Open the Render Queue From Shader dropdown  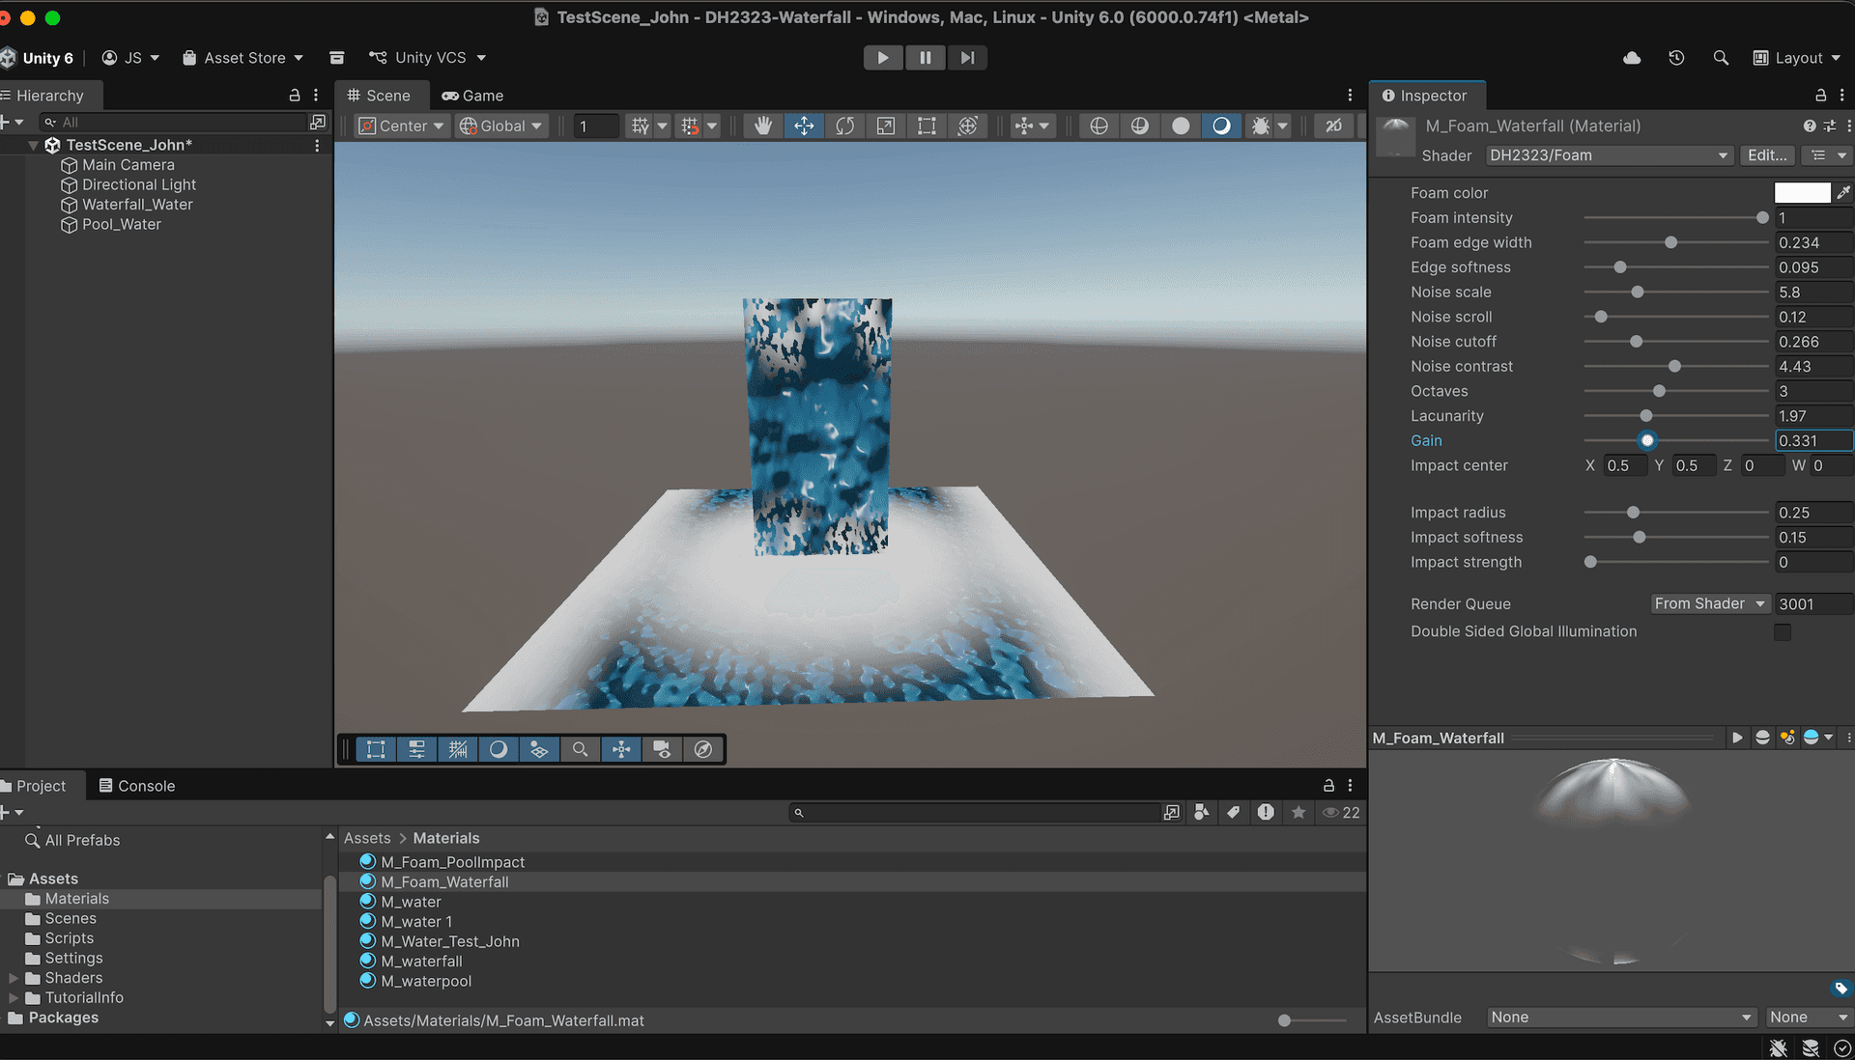[x=1710, y=603]
